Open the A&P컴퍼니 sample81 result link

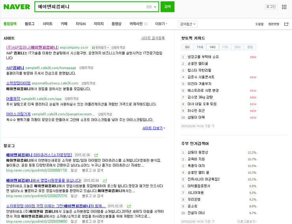(x=15, y=68)
